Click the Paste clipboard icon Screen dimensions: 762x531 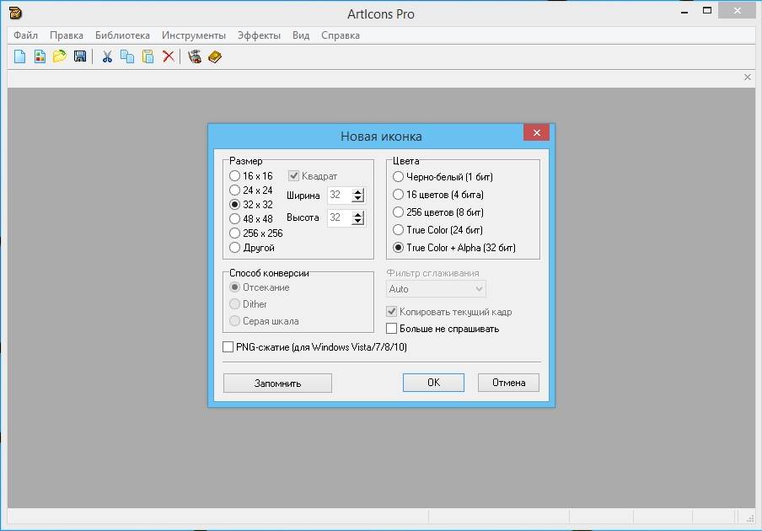[148, 56]
